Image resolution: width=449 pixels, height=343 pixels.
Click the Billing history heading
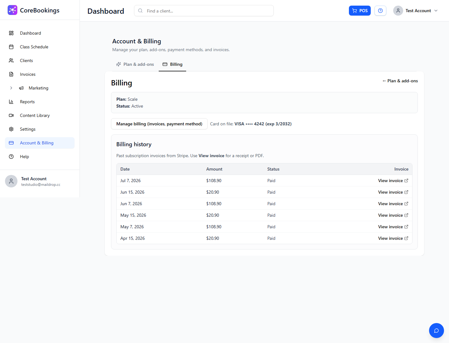[134, 144]
